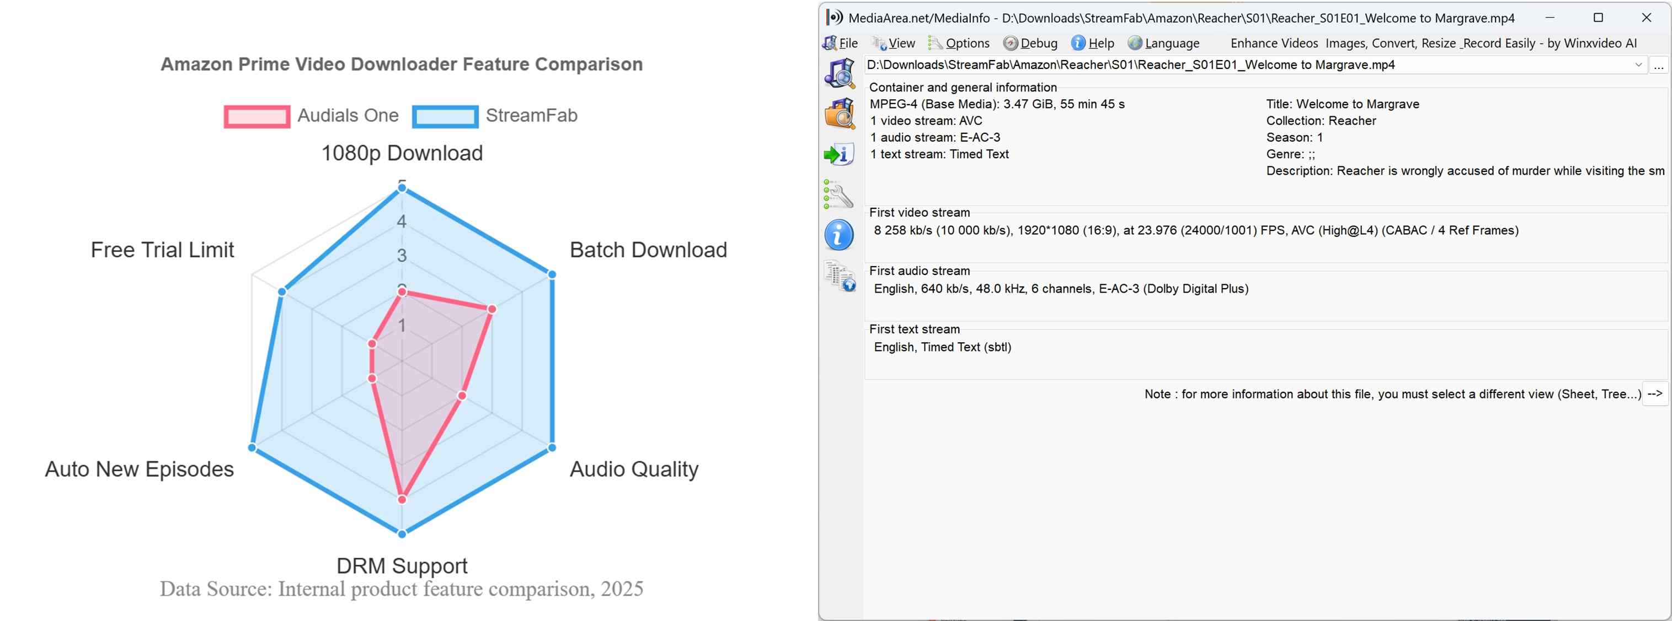Click the '-->' arrow to change view

click(1656, 393)
